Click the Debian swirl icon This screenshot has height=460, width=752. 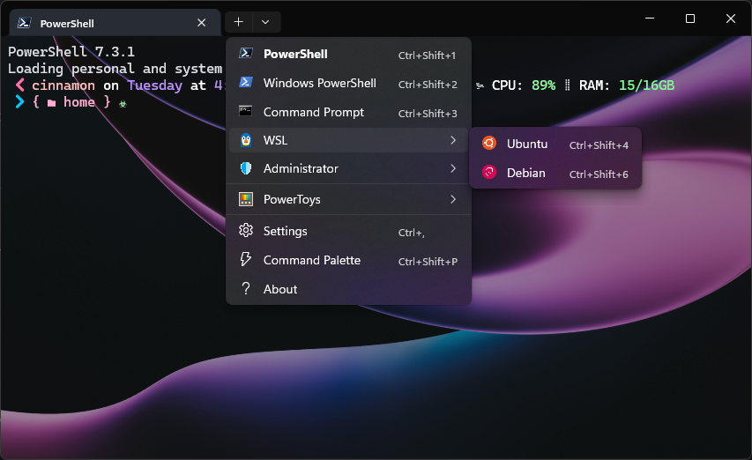click(x=489, y=172)
